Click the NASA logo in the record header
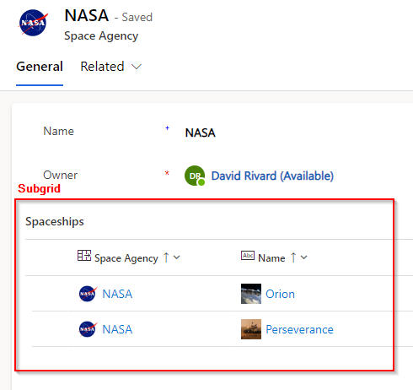Image resolution: width=413 pixels, height=390 pixels. [x=33, y=23]
